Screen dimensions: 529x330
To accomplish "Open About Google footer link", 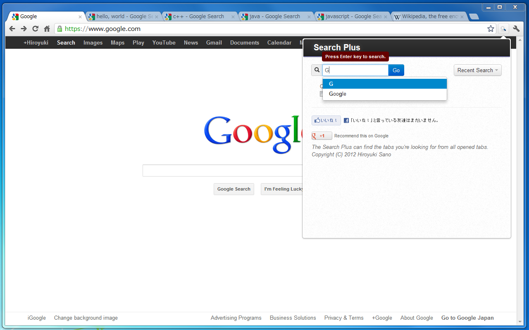I will (417, 318).
